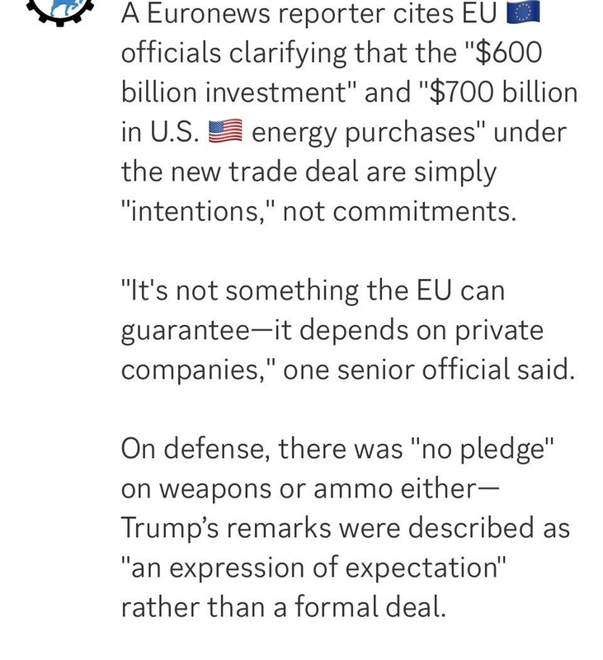The height and width of the screenshot is (660, 603).
Task: Click the line starting "It's not something"
Action: 313,291
